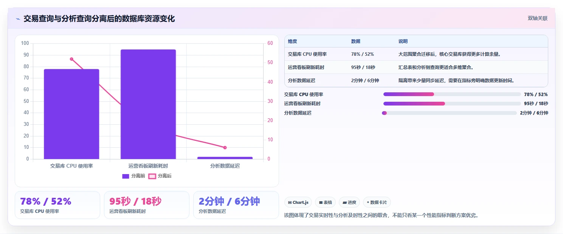This screenshot has width=563, height=234.
Task: Click the pink line point above CPU bar
Action: 71,59
